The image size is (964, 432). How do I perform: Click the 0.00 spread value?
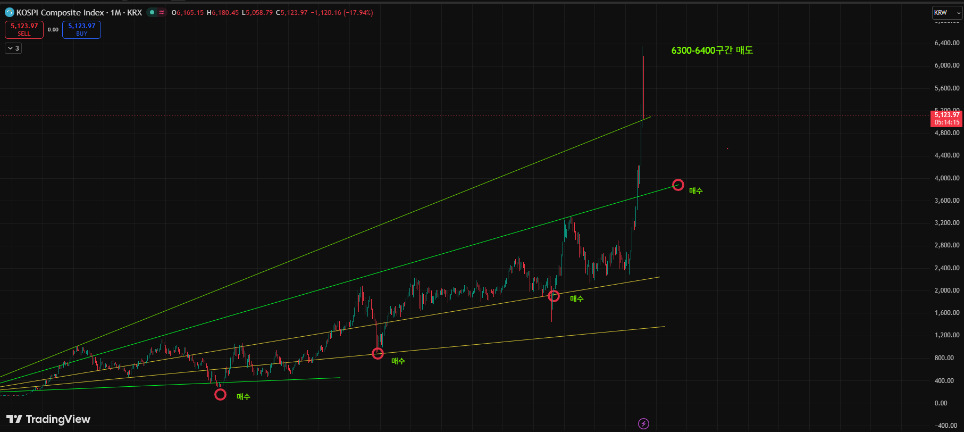coord(53,30)
